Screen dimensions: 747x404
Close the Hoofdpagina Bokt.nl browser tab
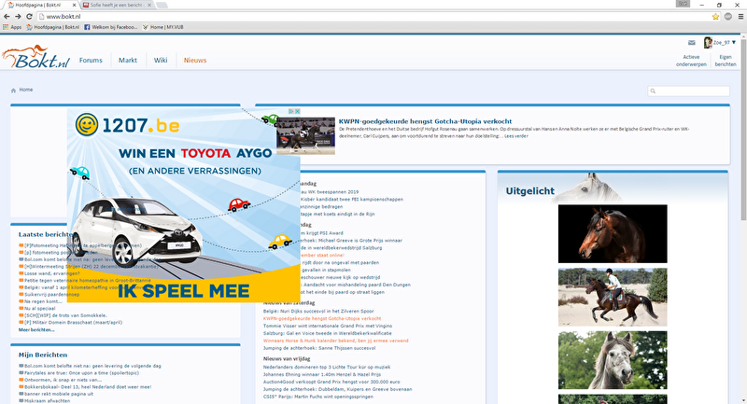click(74, 5)
